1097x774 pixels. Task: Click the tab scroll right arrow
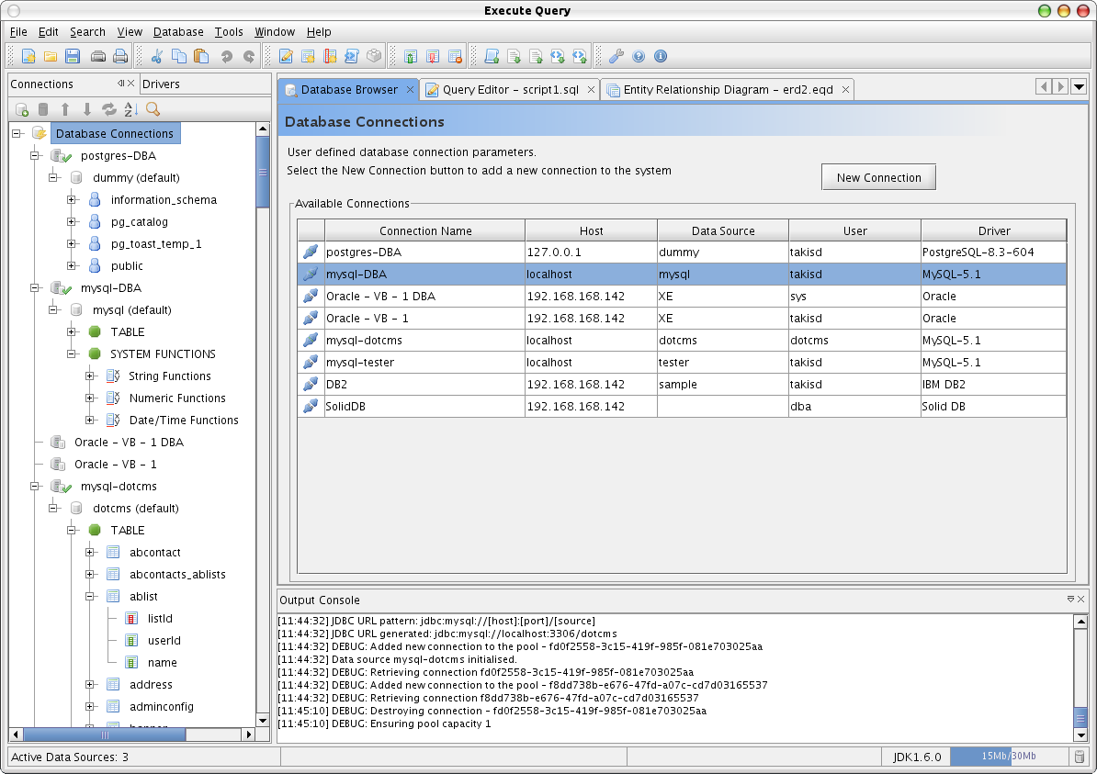pyautogui.click(x=1060, y=86)
